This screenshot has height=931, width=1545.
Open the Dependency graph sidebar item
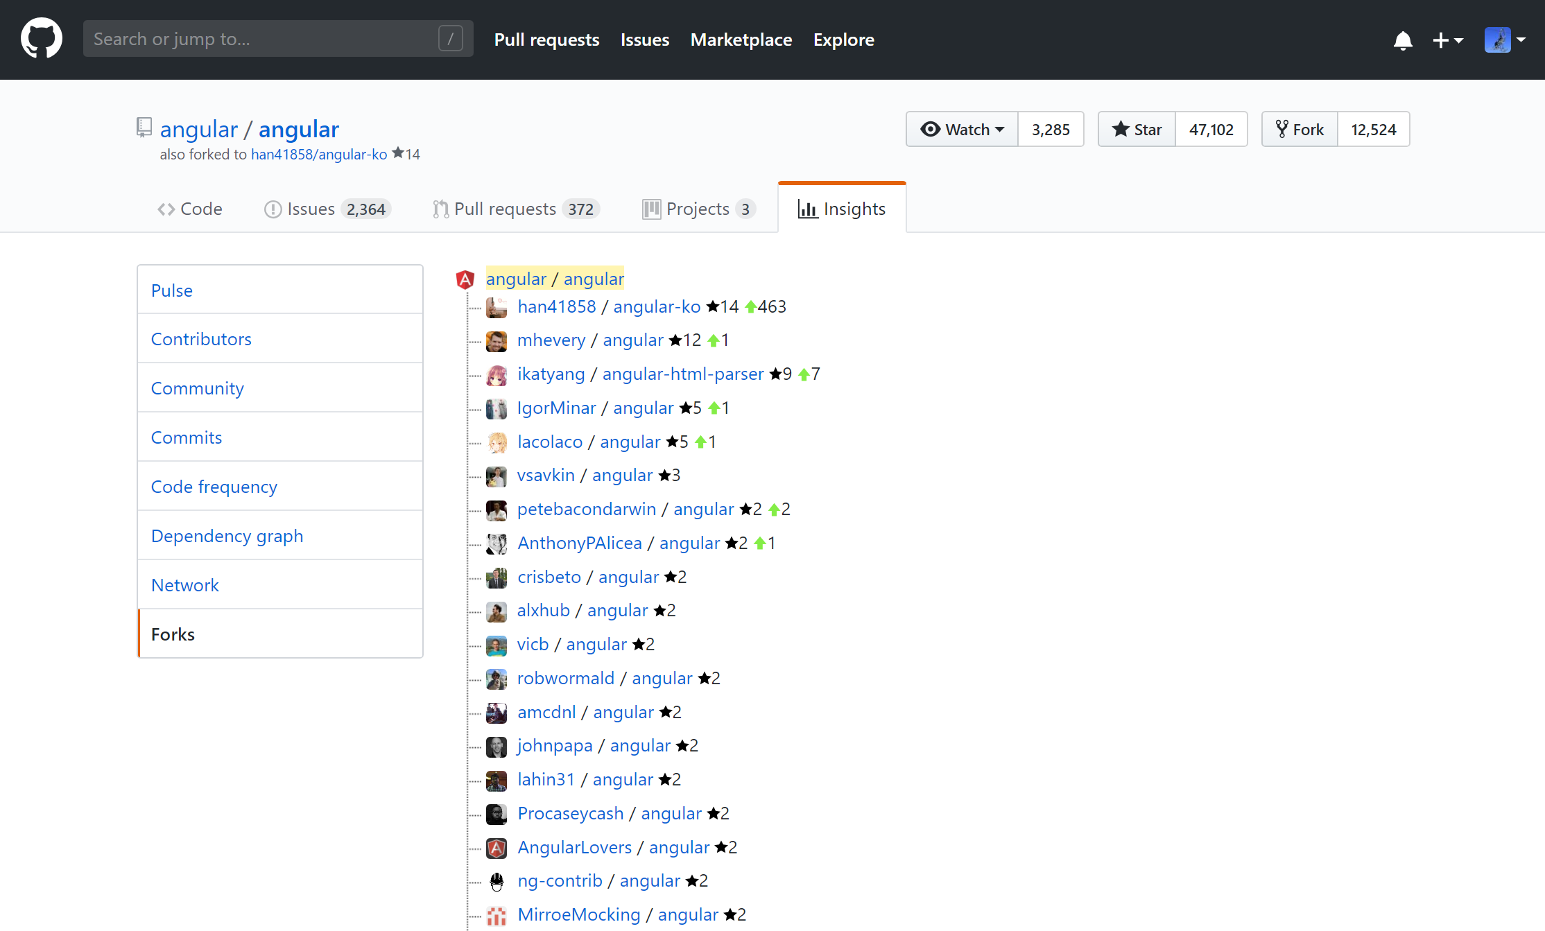tap(227, 536)
